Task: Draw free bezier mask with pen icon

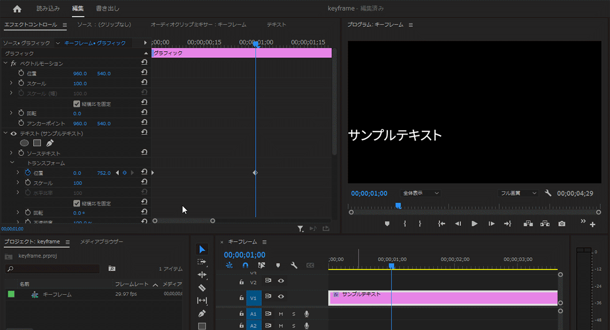Action: point(50,143)
